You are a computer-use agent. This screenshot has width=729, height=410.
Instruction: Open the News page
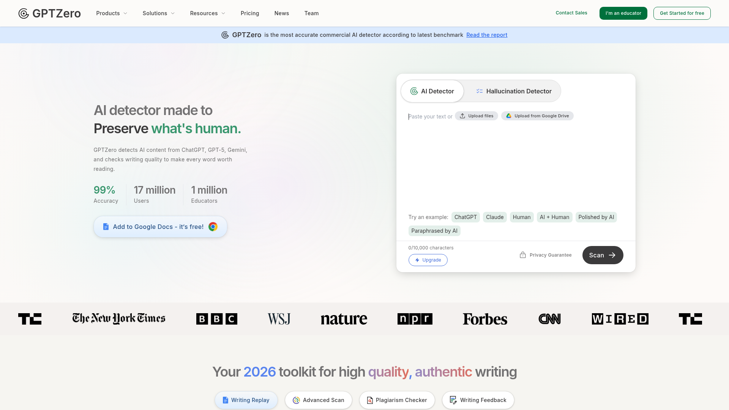click(x=281, y=13)
